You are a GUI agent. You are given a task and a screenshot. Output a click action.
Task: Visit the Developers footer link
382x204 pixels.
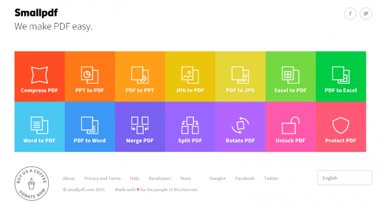coord(160,179)
